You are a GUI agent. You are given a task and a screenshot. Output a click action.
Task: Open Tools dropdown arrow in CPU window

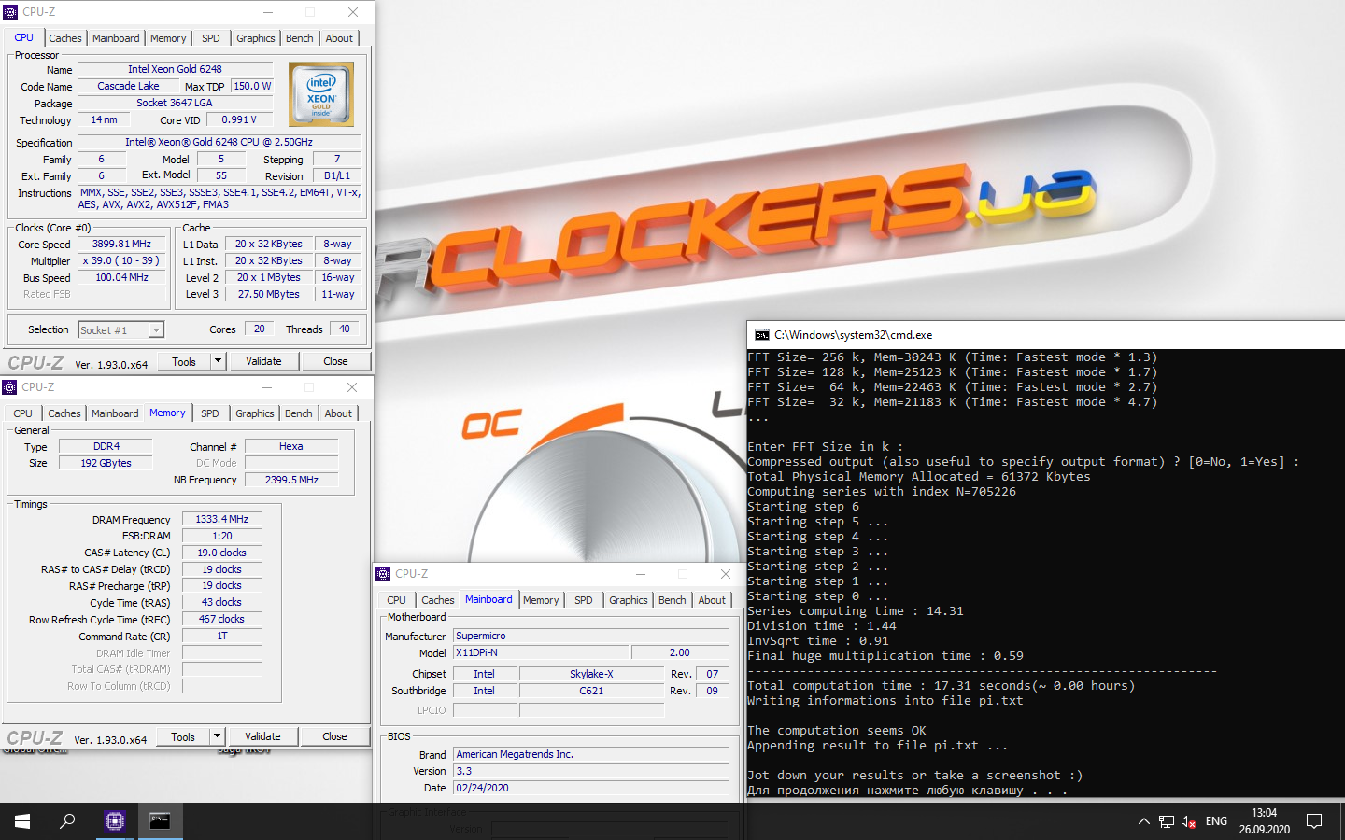pos(218,361)
